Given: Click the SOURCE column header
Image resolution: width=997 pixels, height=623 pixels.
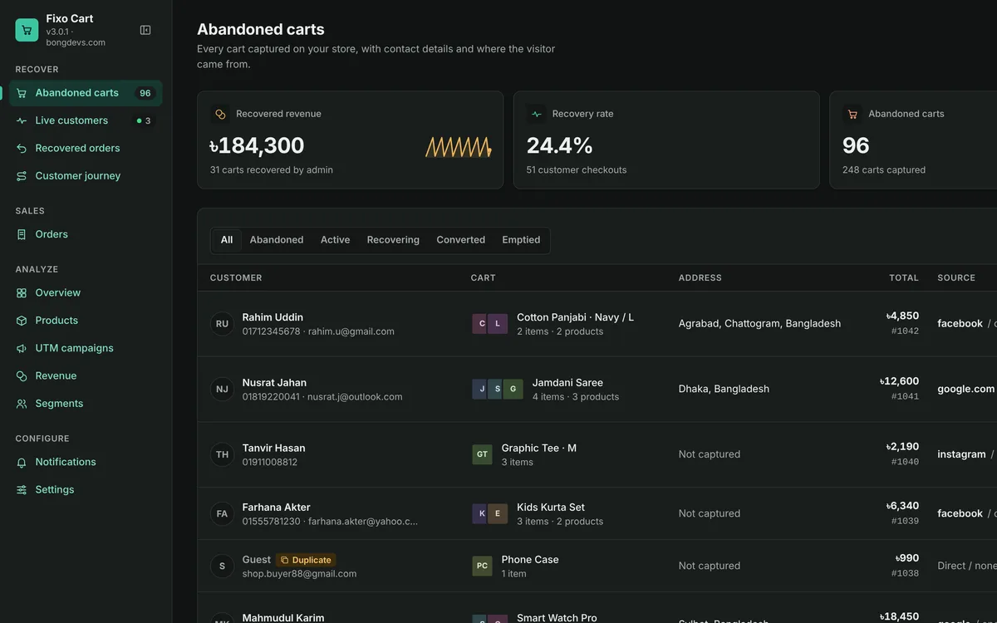Looking at the screenshot, I should [x=956, y=278].
